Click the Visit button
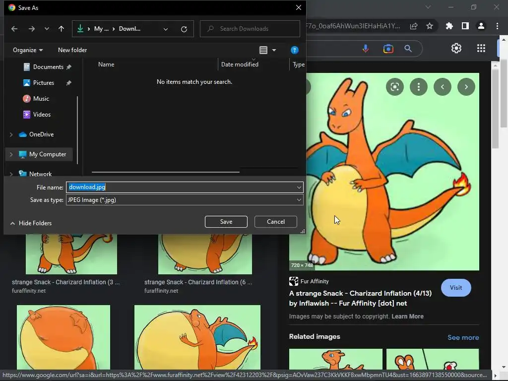 pos(456,288)
